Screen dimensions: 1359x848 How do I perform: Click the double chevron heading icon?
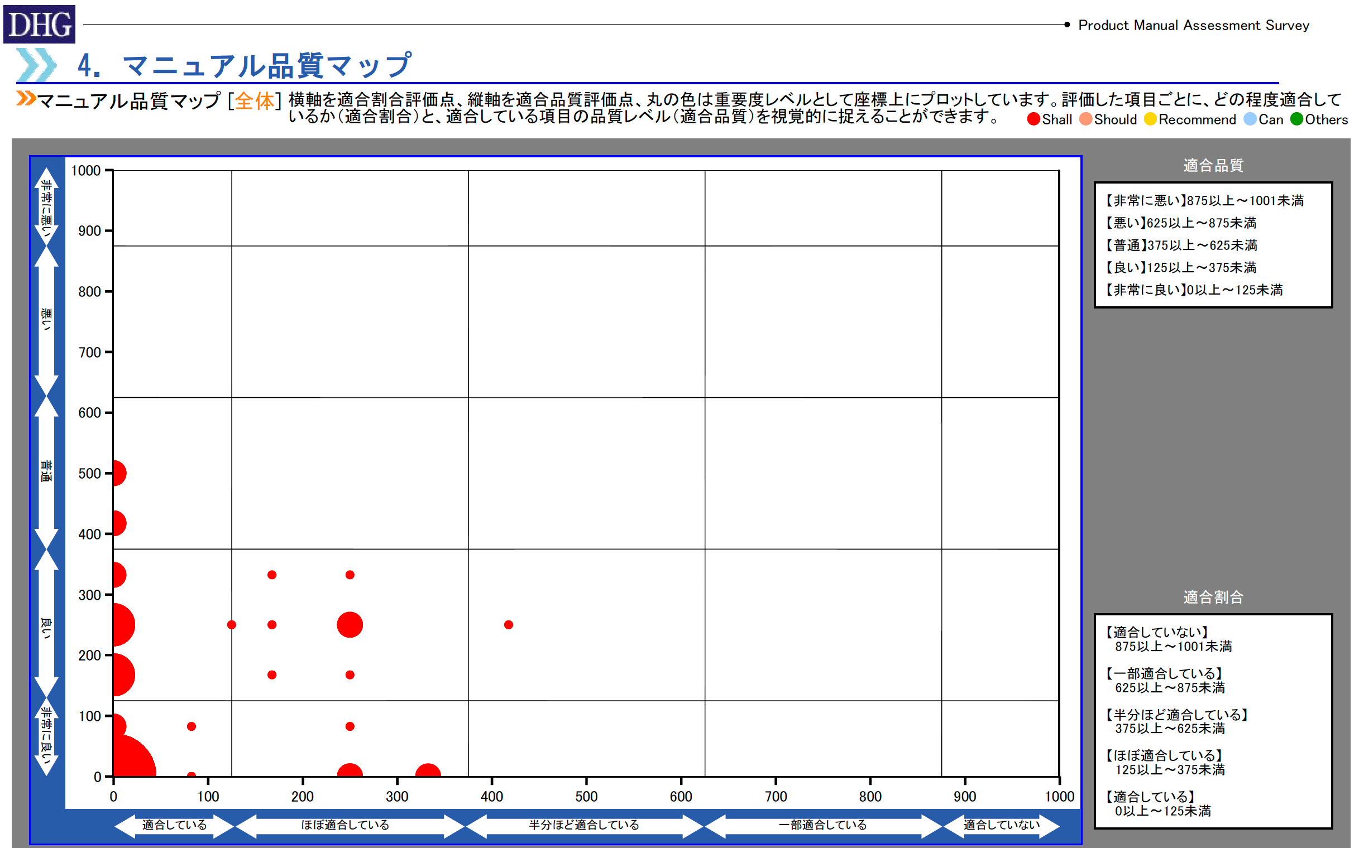[36, 65]
